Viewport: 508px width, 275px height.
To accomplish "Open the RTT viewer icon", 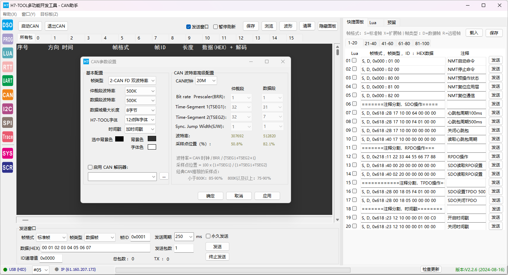I will pyautogui.click(x=7, y=67).
